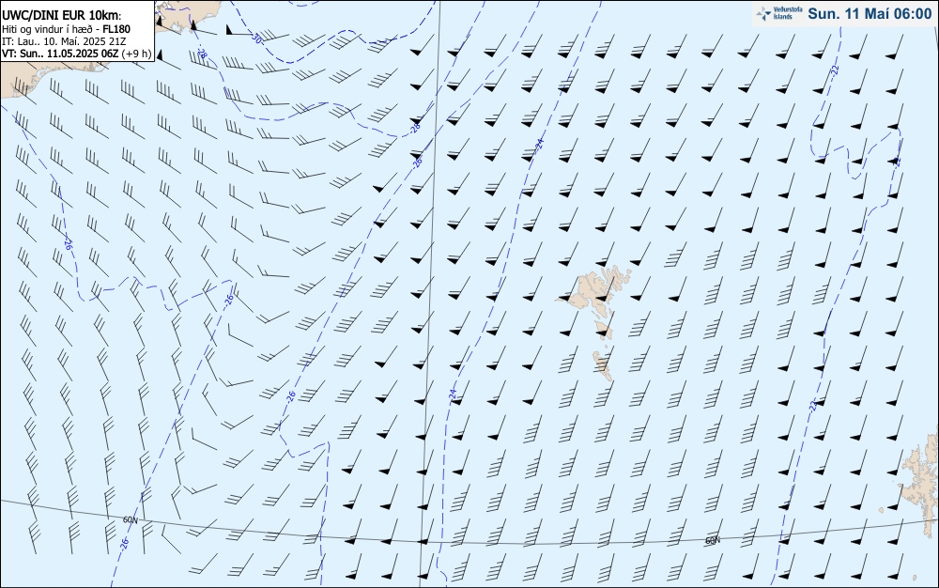Select the 'Sun. 11 Maí 06:00' timestamp
This screenshot has height=588, width=939.
click(870, 14)
